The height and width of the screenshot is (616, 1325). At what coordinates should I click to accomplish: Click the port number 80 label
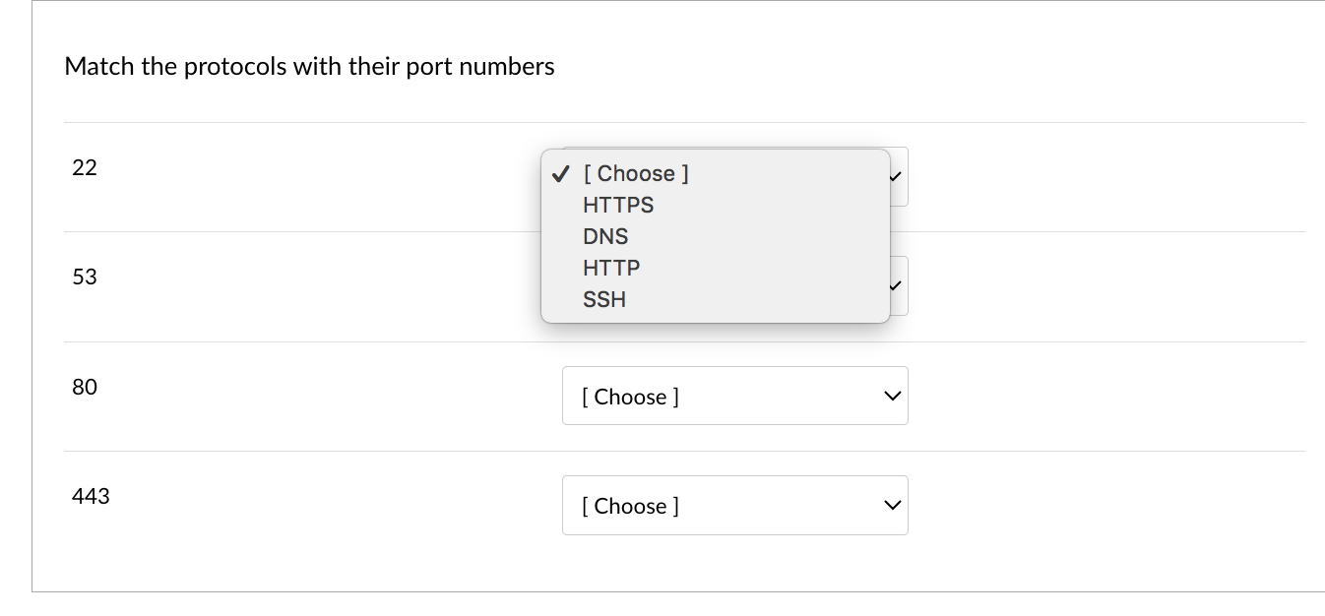84,387
